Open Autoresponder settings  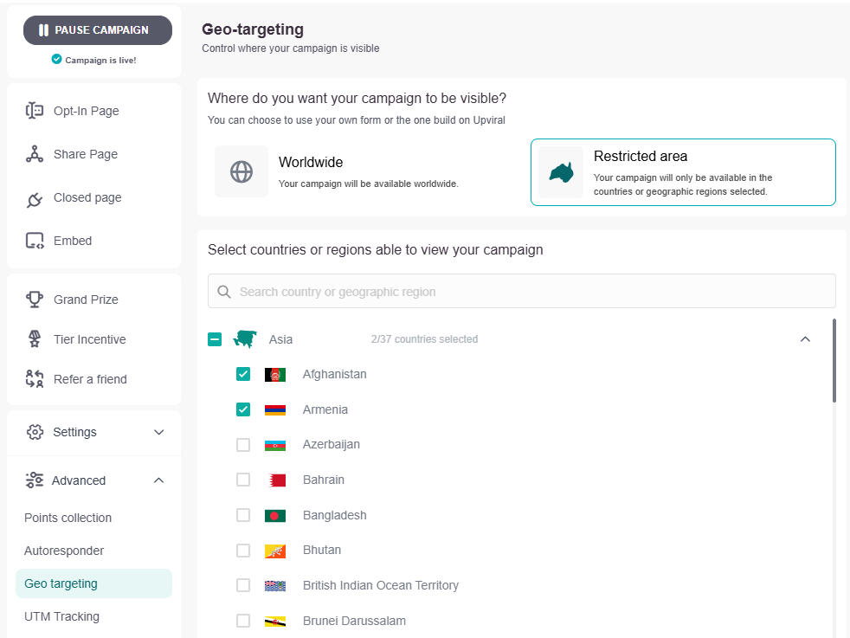pyautogui.click(x=64, y=551)
